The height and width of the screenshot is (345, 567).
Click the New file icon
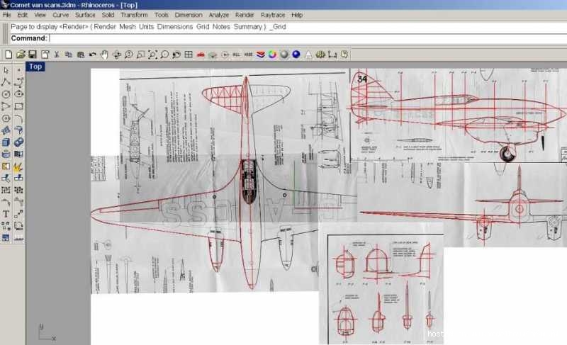pos(9,55)
